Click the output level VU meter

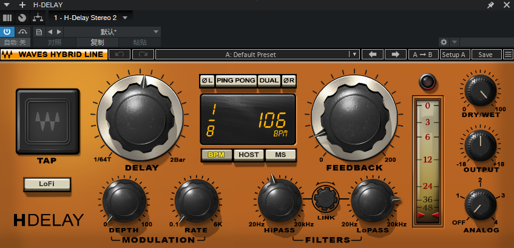pos(428,161)
